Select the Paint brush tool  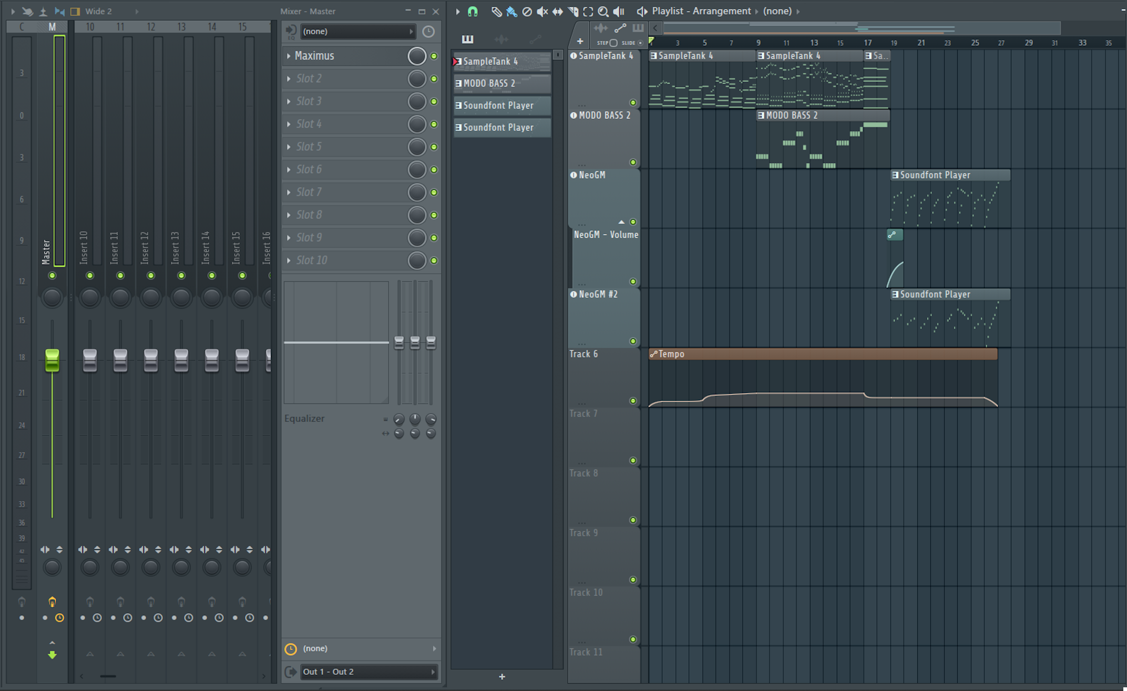point(511,11)
